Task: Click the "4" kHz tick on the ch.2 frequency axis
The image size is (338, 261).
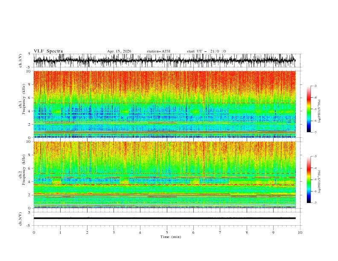Action: coord(29,182)
